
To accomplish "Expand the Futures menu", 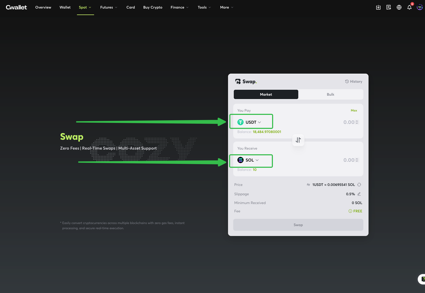I will click(109, 7).
